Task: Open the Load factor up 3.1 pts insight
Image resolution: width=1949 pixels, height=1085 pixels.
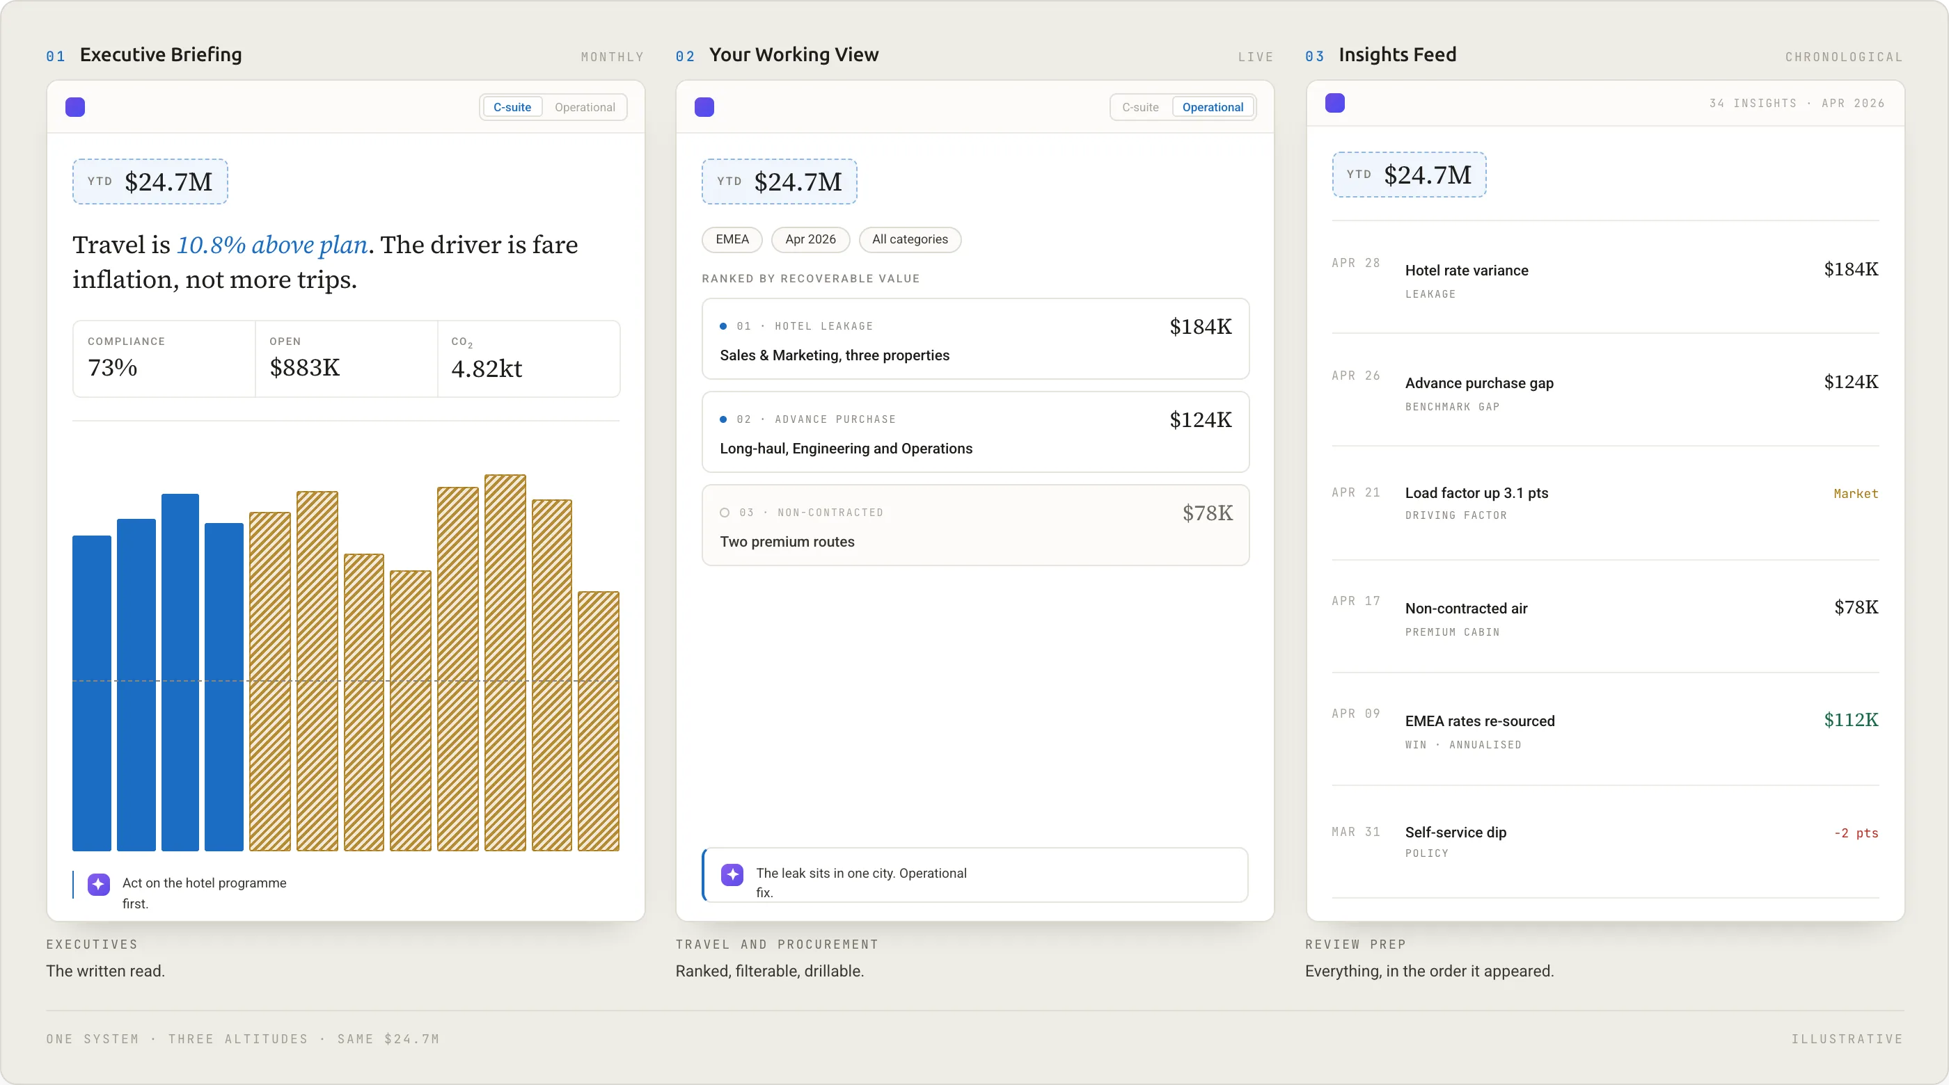Action: click(x=1606, y=504)
